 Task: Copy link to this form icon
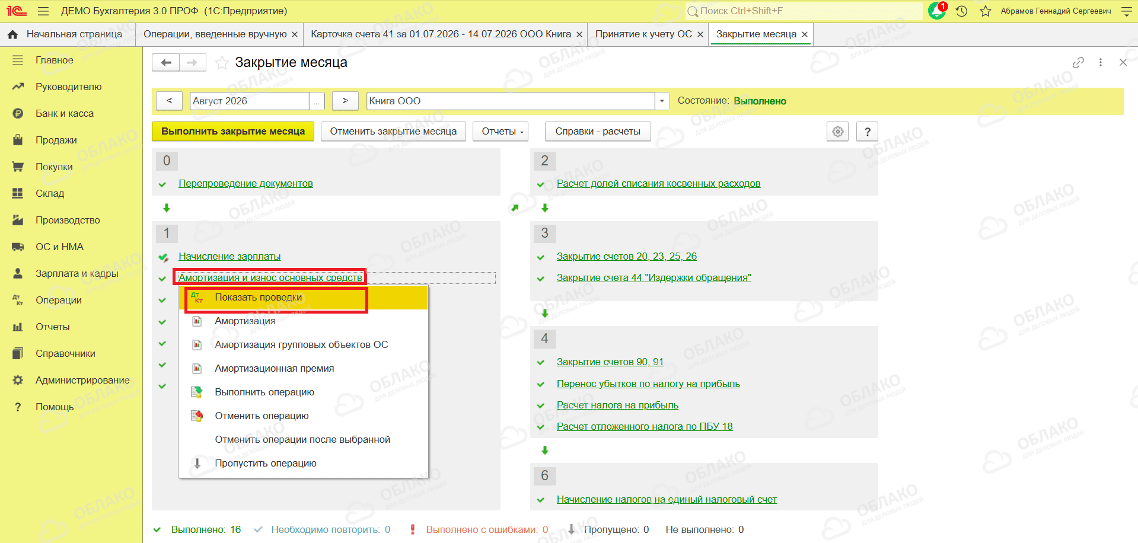pos(1078,62)
